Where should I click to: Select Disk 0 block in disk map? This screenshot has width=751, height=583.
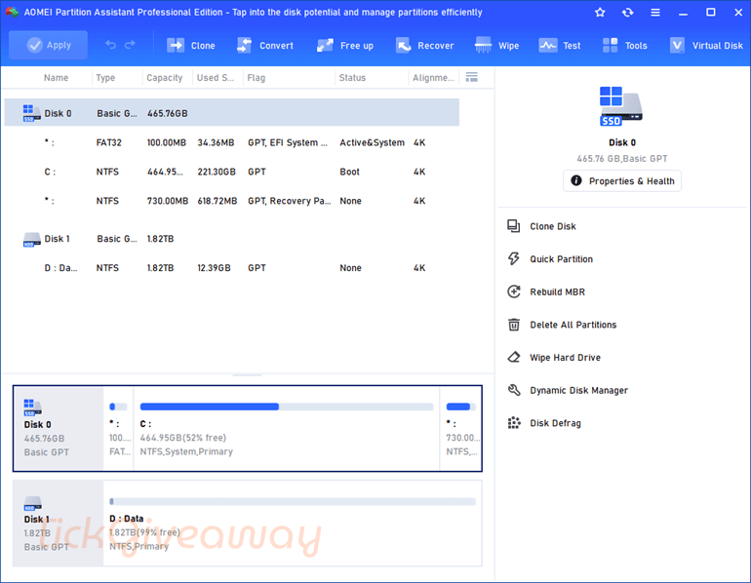(58, 428)
